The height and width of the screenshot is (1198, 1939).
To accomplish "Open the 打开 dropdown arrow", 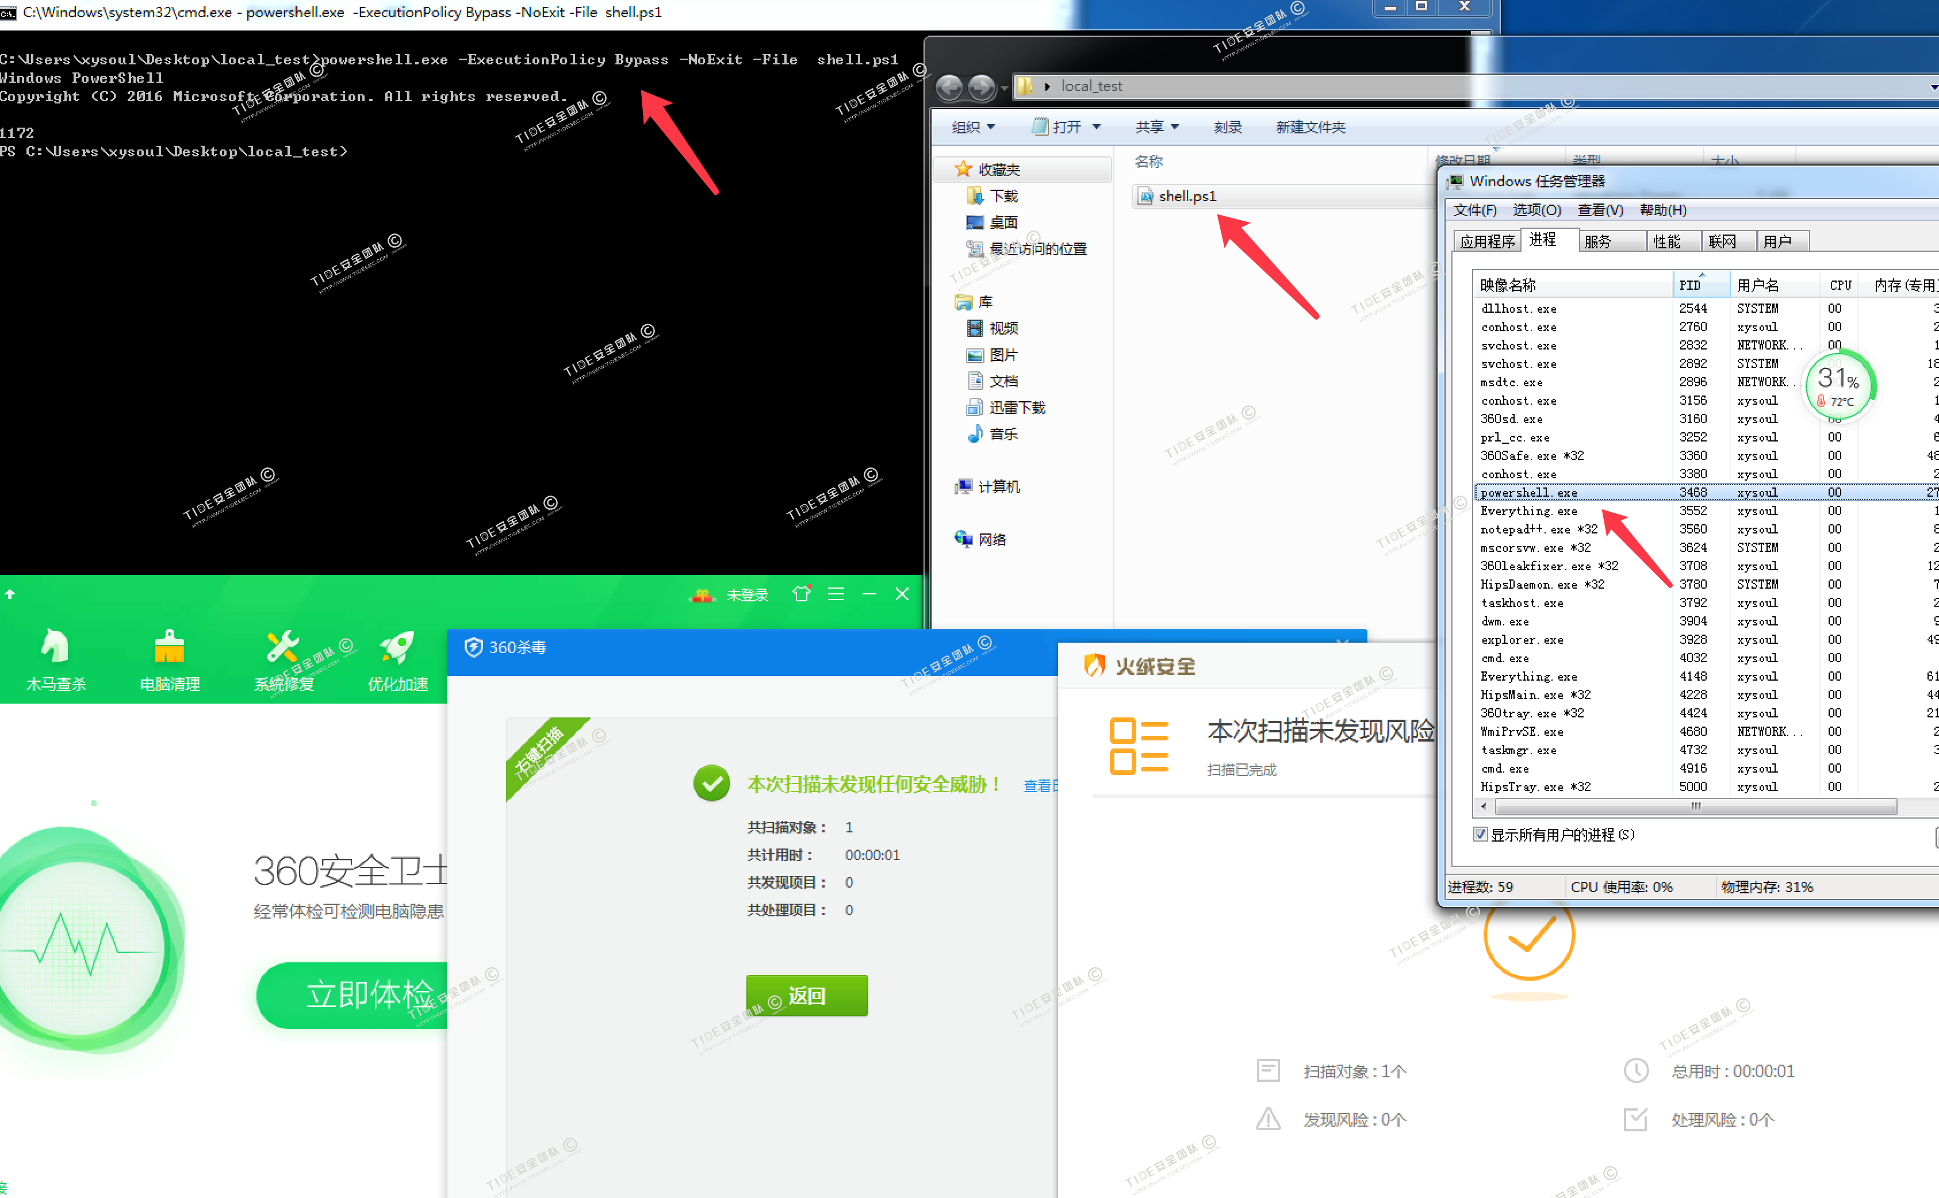I will [1097, 127].
